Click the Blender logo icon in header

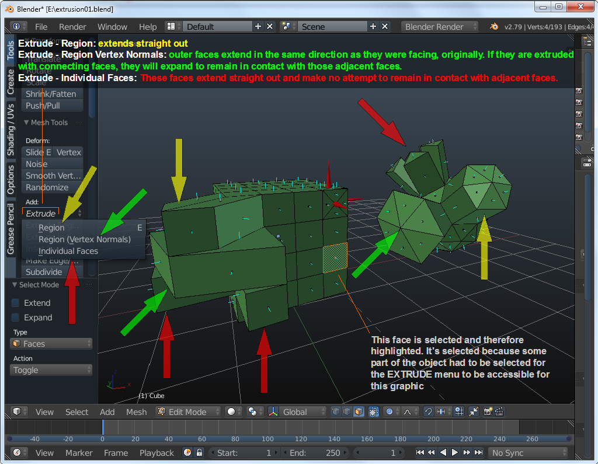(x=494, y=26)
